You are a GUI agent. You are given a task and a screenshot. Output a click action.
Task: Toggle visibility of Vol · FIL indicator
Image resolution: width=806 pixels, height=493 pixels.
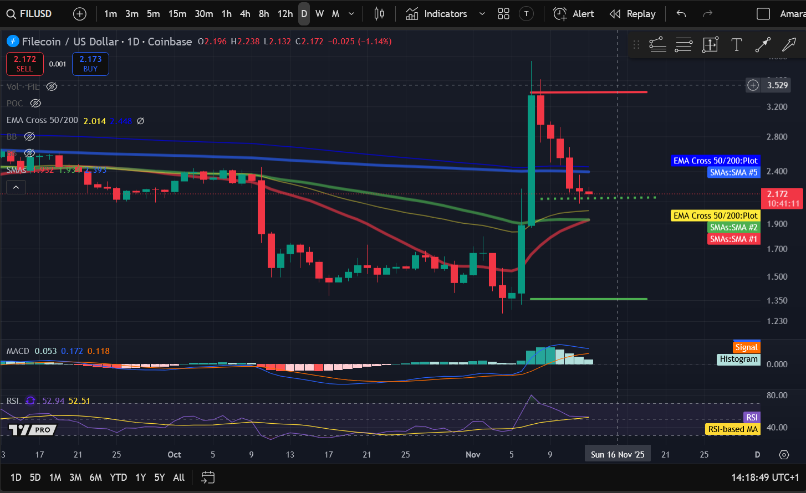click(x=52, y=86)
